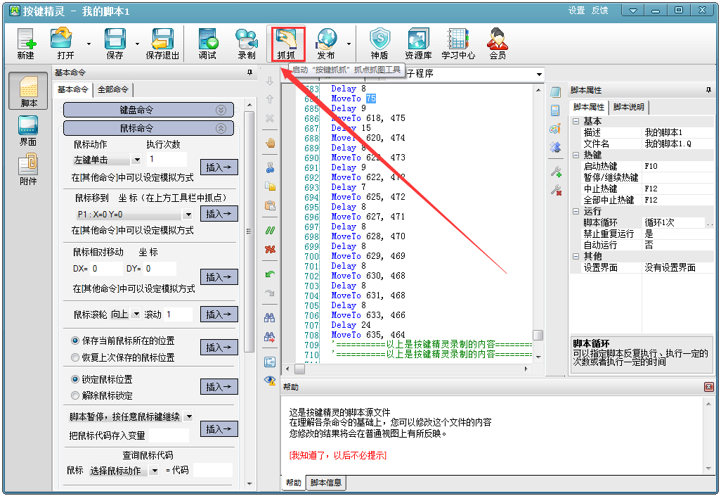Screen dimensions: 721x496
Task: Select 解除鼠标锁定 radio button
Action: [75, 395]
